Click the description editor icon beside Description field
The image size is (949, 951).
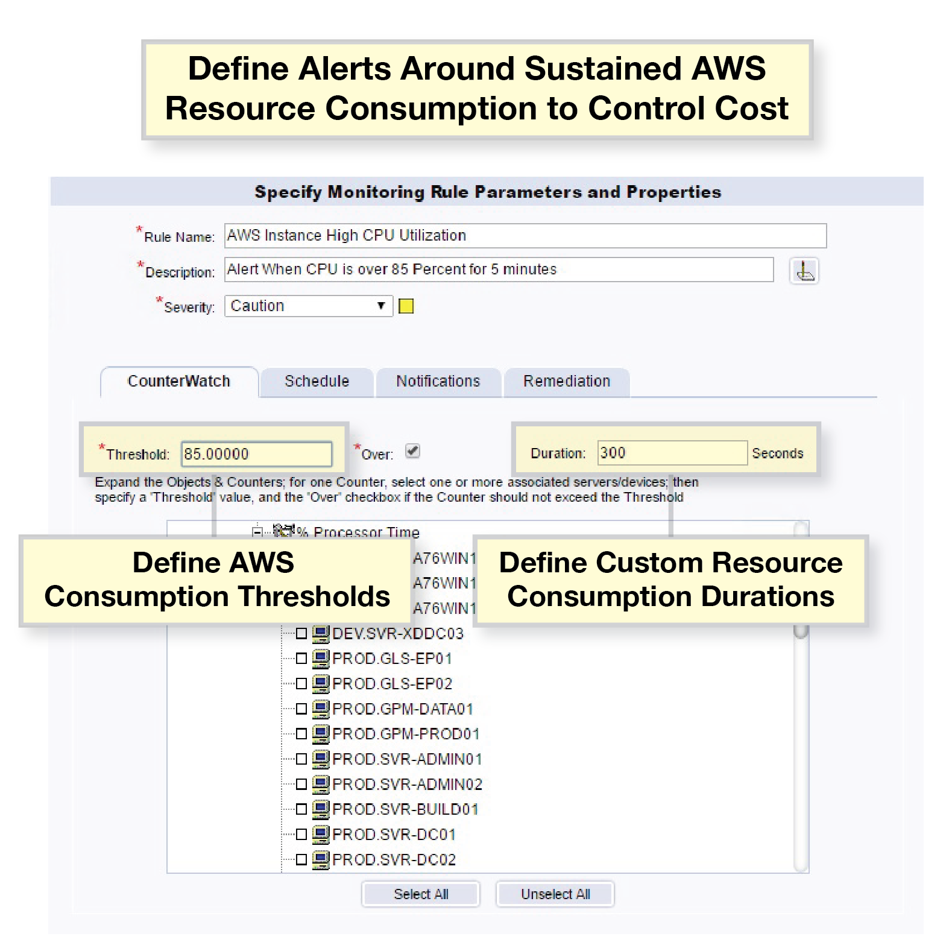tap(804, 271)
